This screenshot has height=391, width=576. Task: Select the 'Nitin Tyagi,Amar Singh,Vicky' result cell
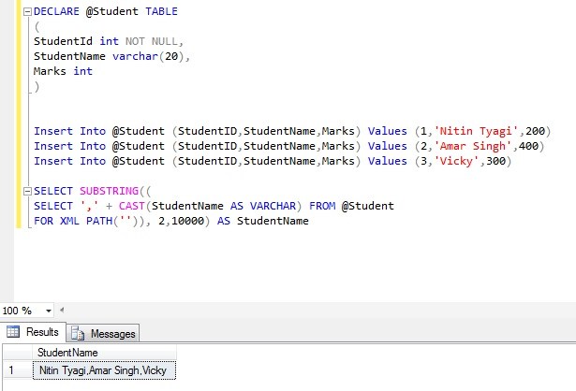[105, 370]
